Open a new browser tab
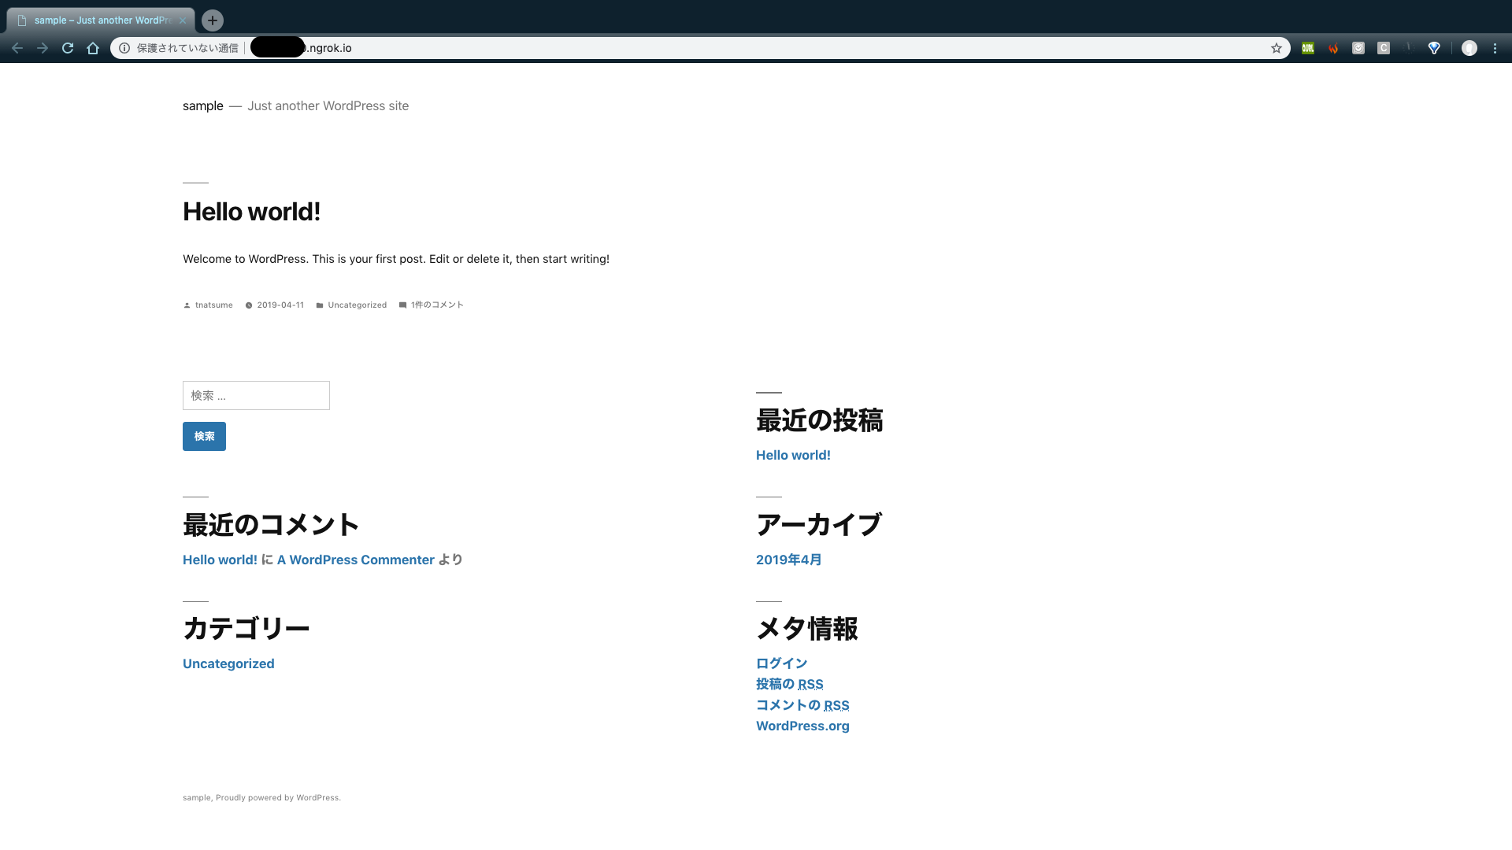1512x850 pixels. tap(213, 20)
